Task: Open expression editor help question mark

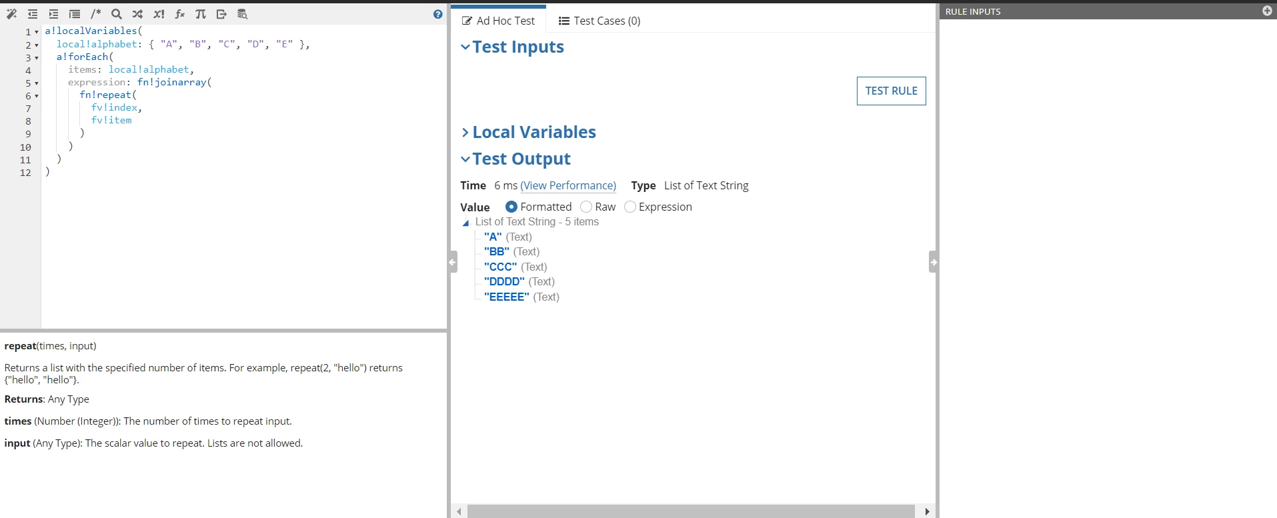Action: click(437, 14)
